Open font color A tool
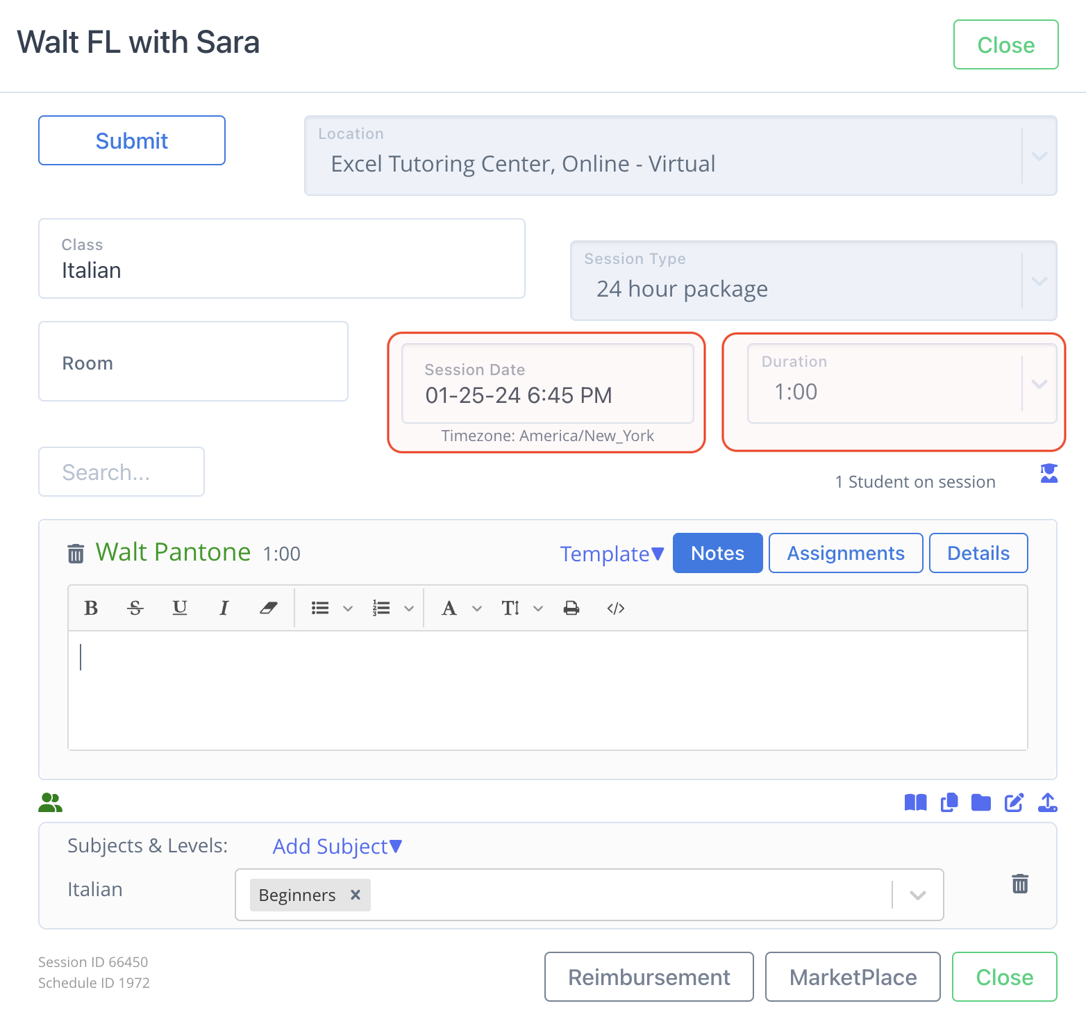Screen dimensions: 1086x1017 (x=449, y=609)
